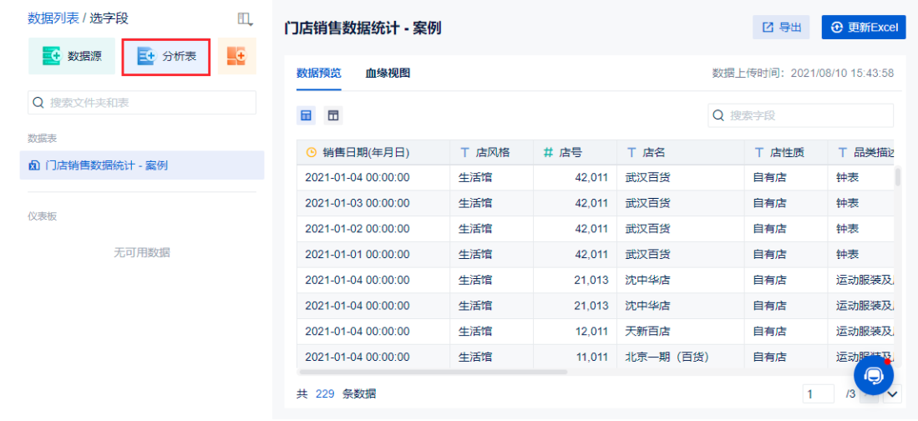Click the text type icon beside 店名
Image resolution: width=918 pixels, height=421 pixels.
631,153
